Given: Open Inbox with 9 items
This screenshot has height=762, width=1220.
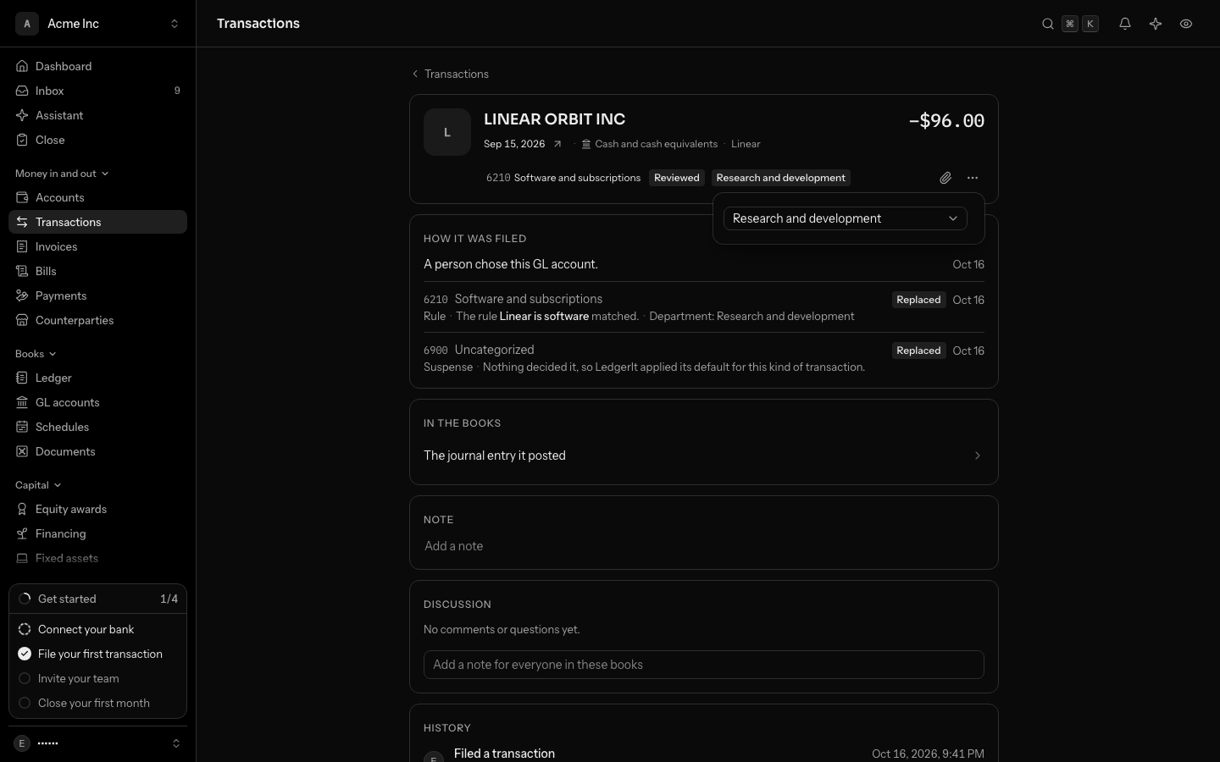Looking at the screenshot, I should pyautogui.click(x=97, y=91).
